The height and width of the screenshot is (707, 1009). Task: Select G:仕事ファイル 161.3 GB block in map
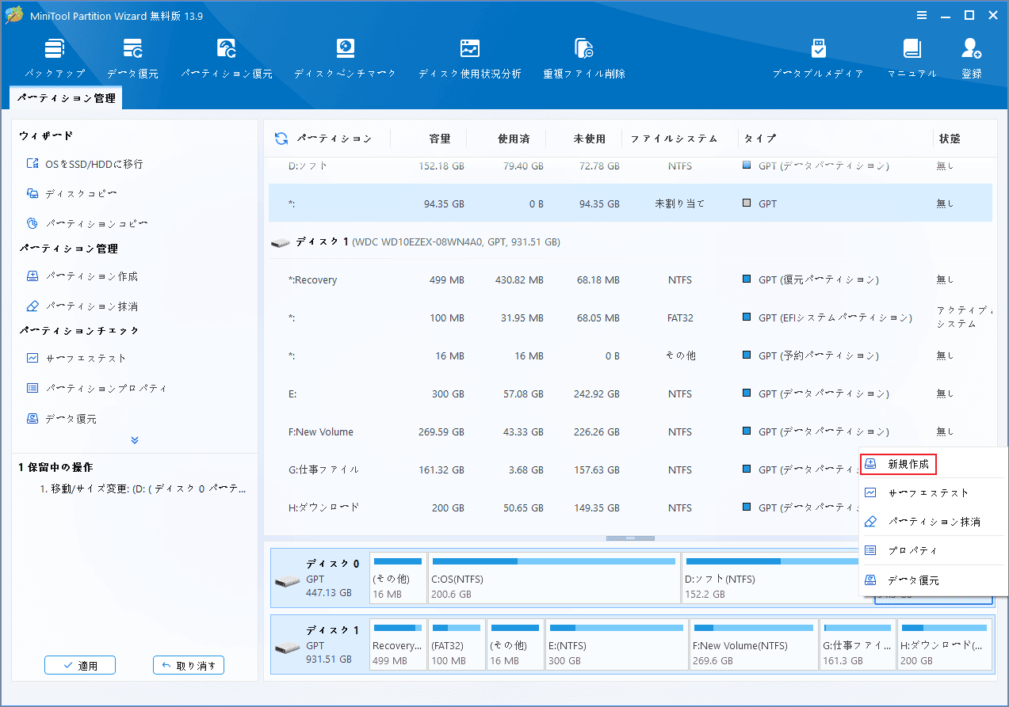click(858, 644)
